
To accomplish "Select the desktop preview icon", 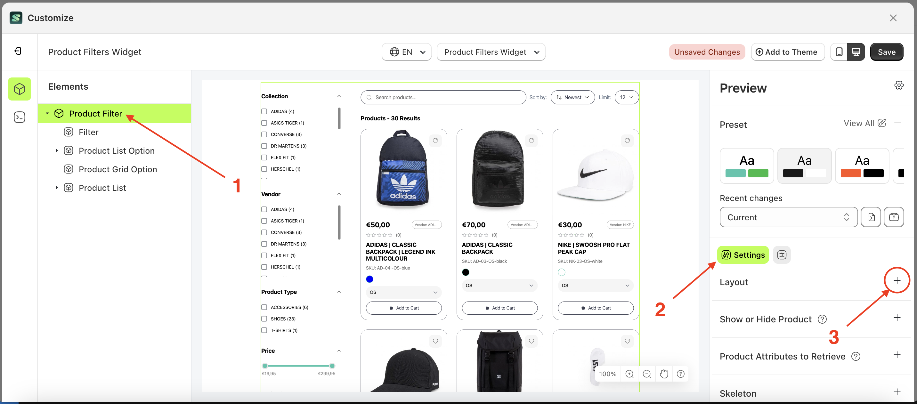I will 856,52.
